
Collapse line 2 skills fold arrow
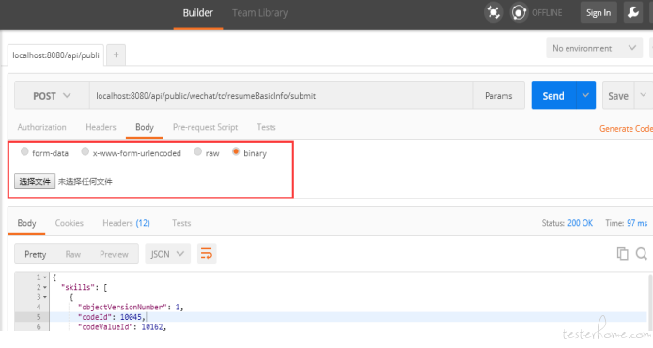tap(45, 287)
